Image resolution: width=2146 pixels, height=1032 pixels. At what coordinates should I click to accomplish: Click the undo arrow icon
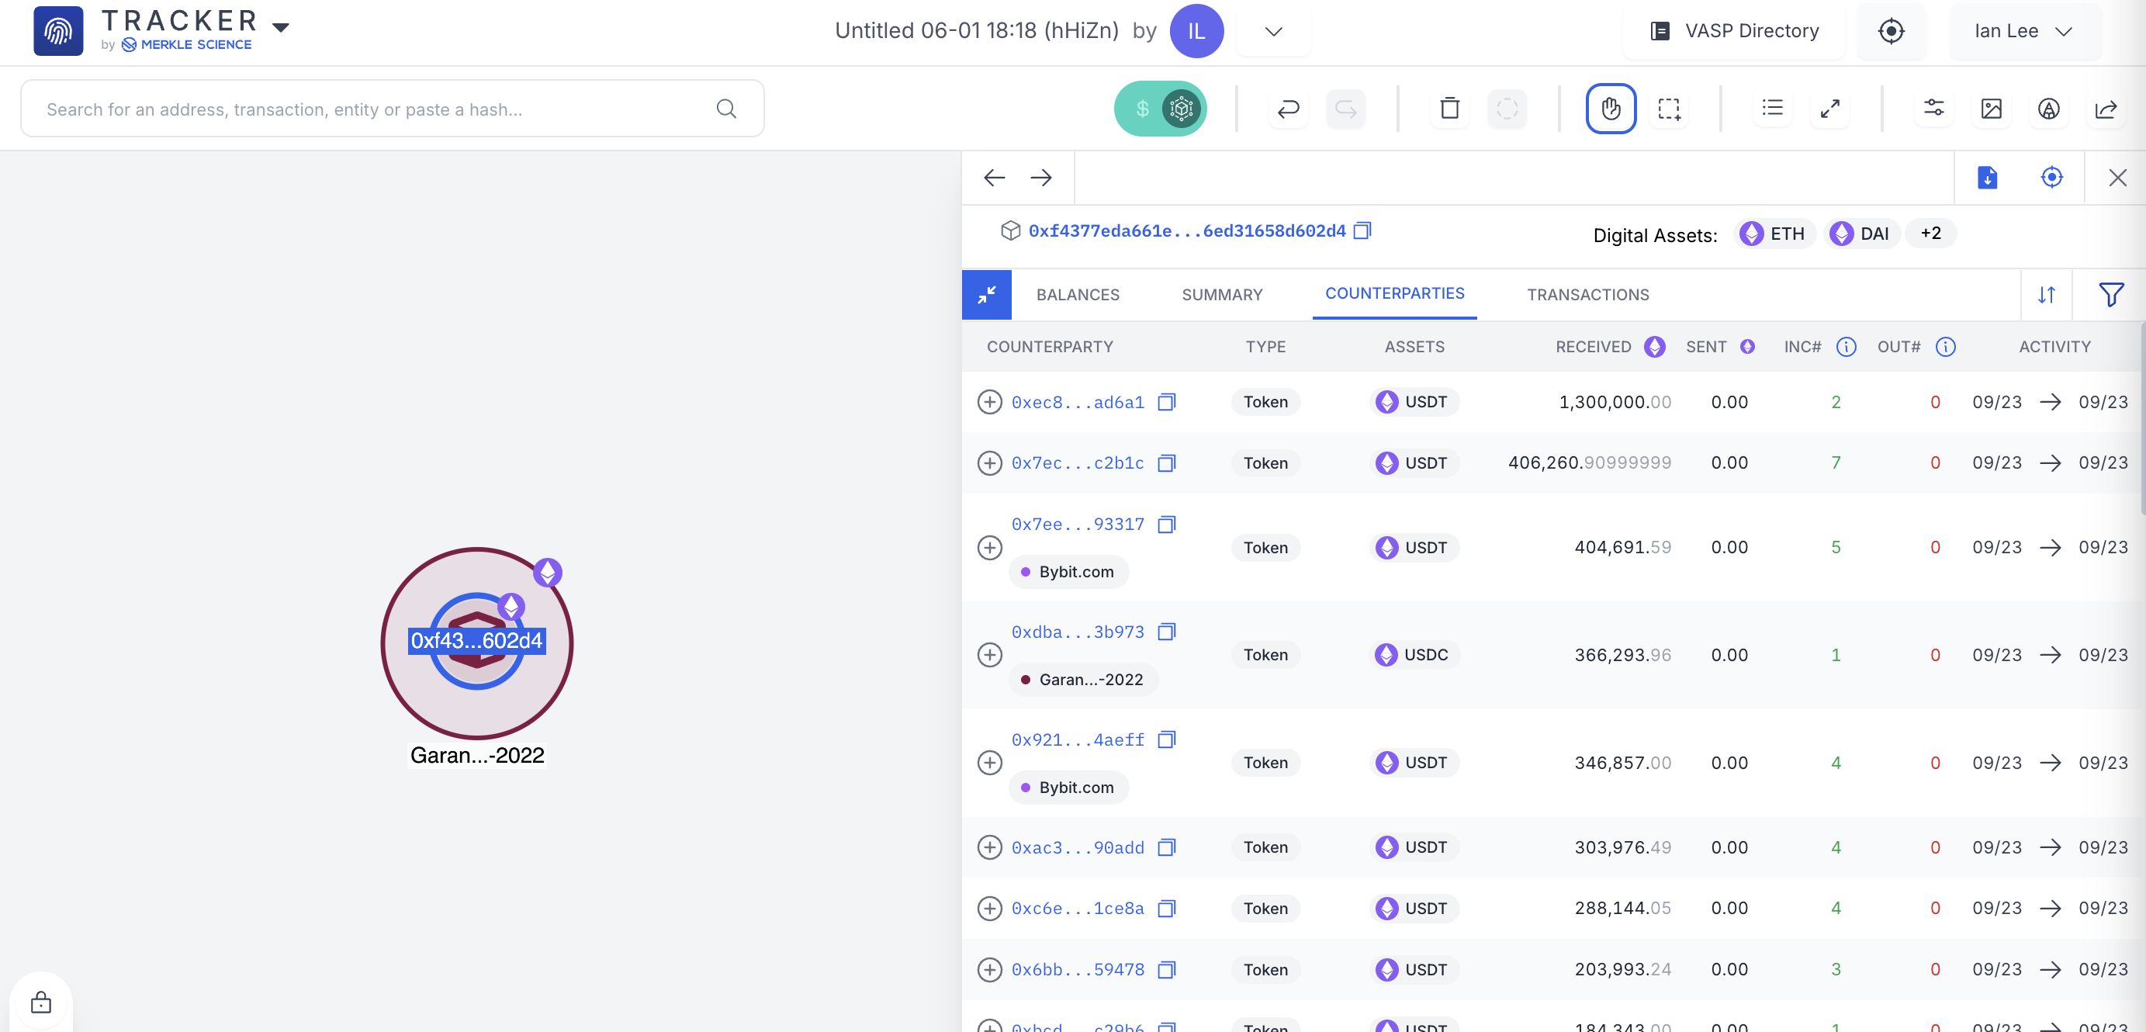click(x=1288, y=109)
